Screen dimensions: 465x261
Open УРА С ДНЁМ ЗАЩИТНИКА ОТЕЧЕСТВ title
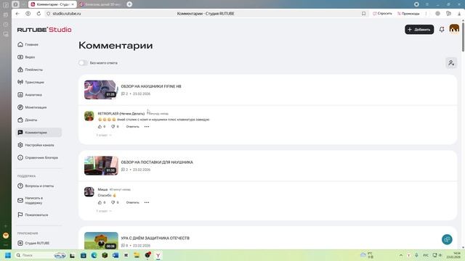pos(155,239)
